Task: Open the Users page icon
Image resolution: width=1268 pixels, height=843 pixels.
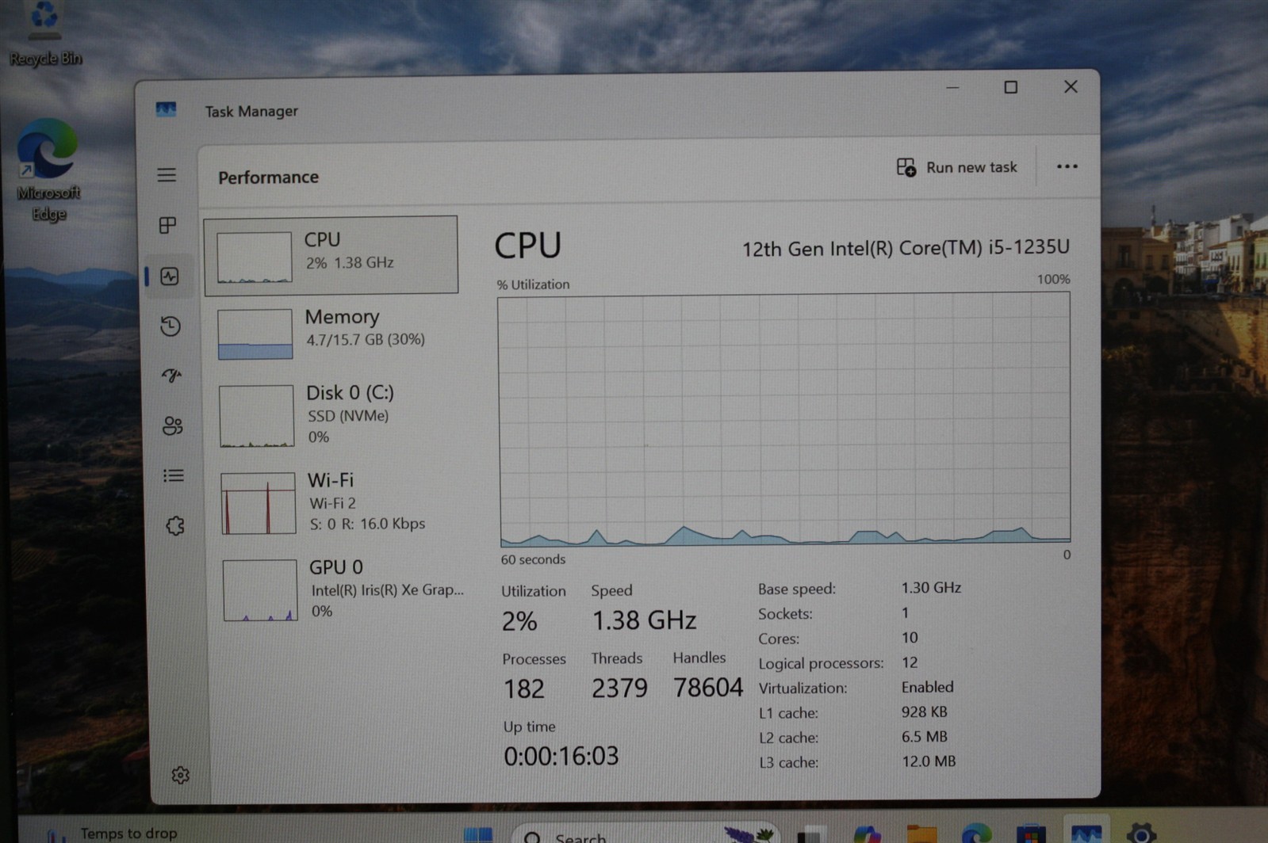Action: (x=173, y=425)
